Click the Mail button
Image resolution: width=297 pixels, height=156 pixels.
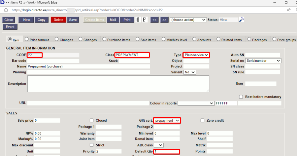pos(113,20)
